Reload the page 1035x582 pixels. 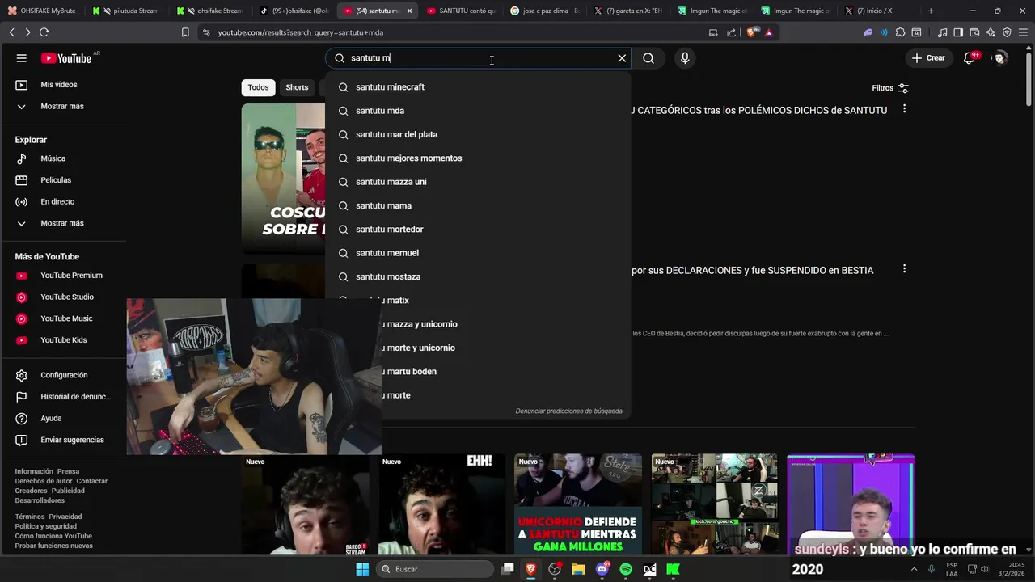click(x=44, y=32)
